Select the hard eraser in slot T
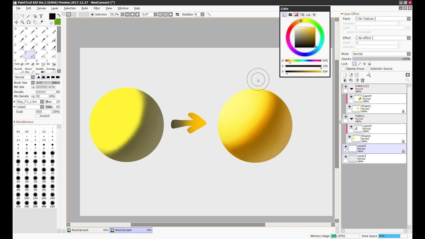The image size is (425, 239). 19,63
